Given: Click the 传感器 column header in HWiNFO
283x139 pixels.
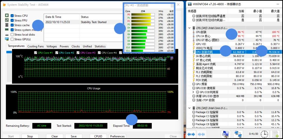Looking at the screenshot, I should (x=207, y=11).
